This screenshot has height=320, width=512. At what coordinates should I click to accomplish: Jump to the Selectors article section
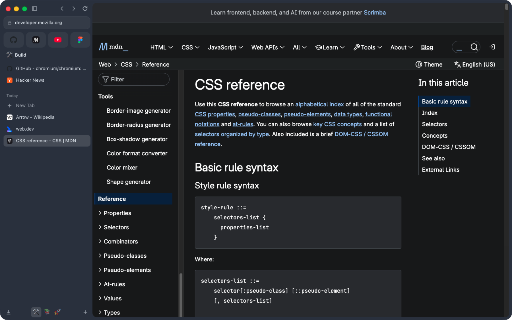point(434,124)
